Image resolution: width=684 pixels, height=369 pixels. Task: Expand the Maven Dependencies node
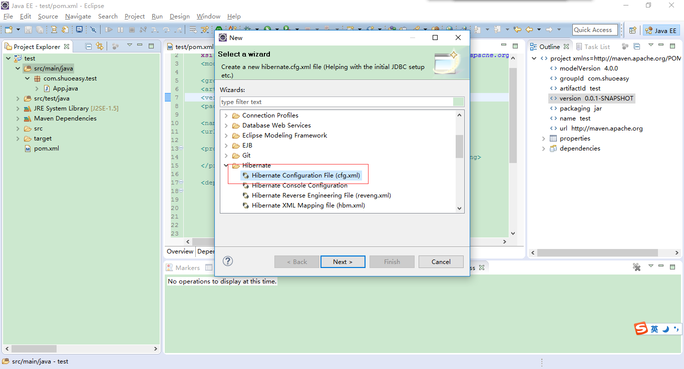(18, 118)
